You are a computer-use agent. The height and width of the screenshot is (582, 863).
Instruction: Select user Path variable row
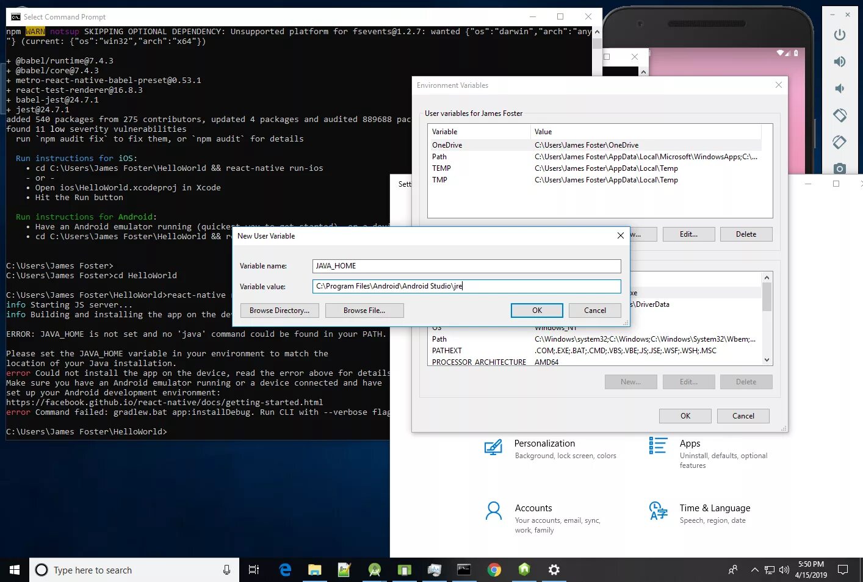(x=595, y=157)
